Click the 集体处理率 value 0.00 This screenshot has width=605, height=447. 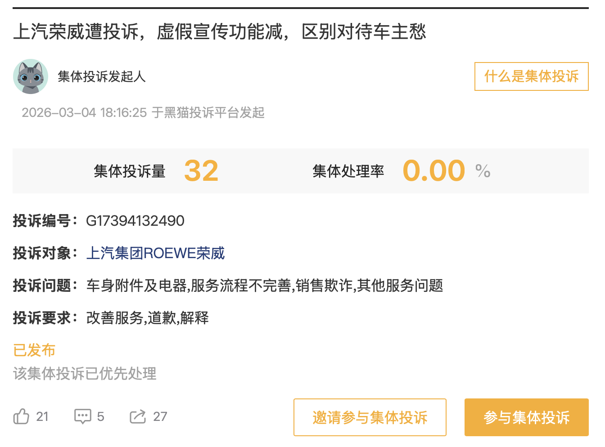(x=433, y=171)
